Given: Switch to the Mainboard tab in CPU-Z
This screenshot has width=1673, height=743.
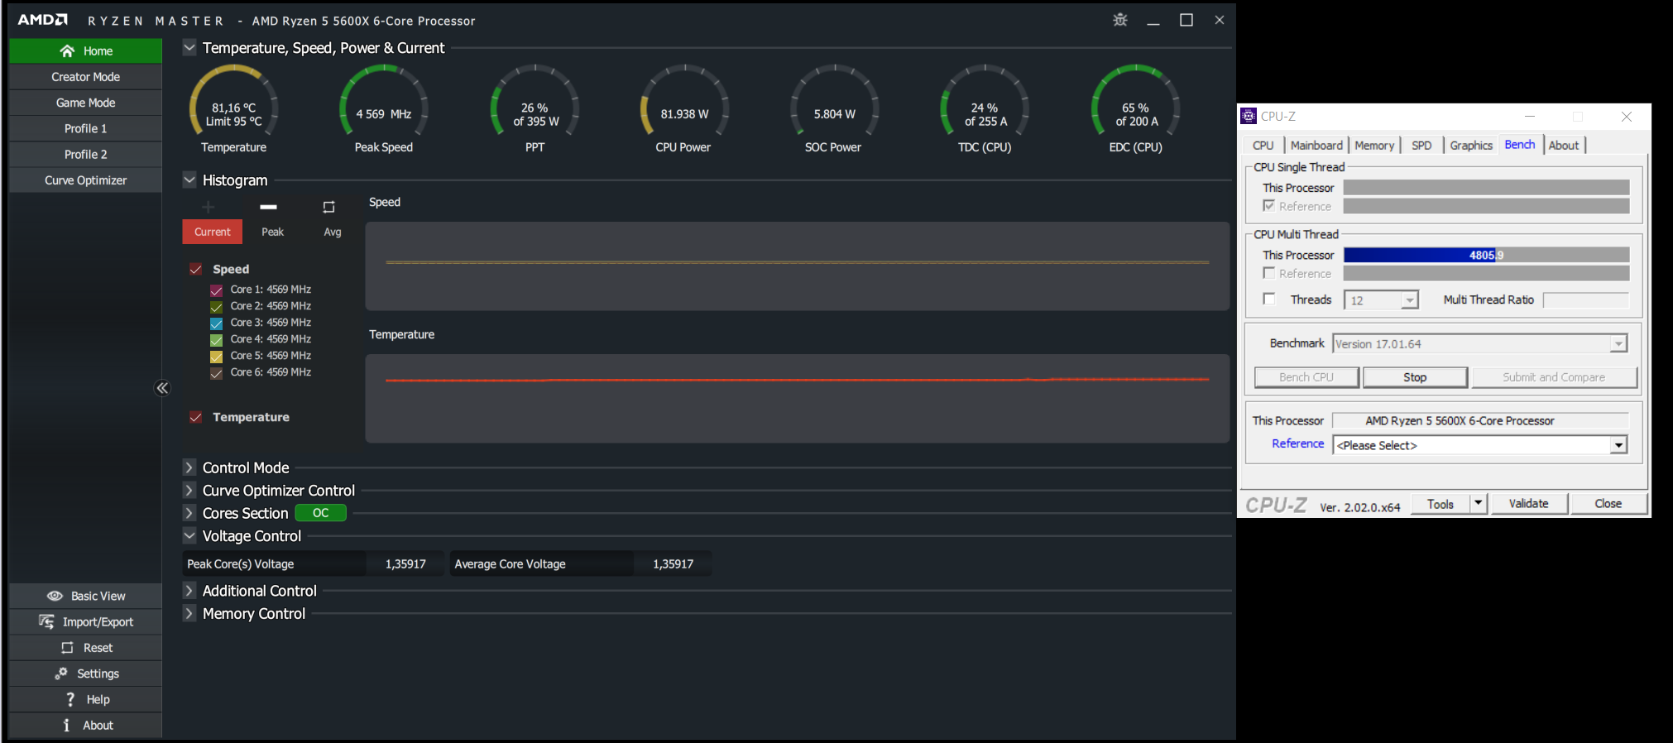Looking at the screenshot, I should click(1316, 145).
